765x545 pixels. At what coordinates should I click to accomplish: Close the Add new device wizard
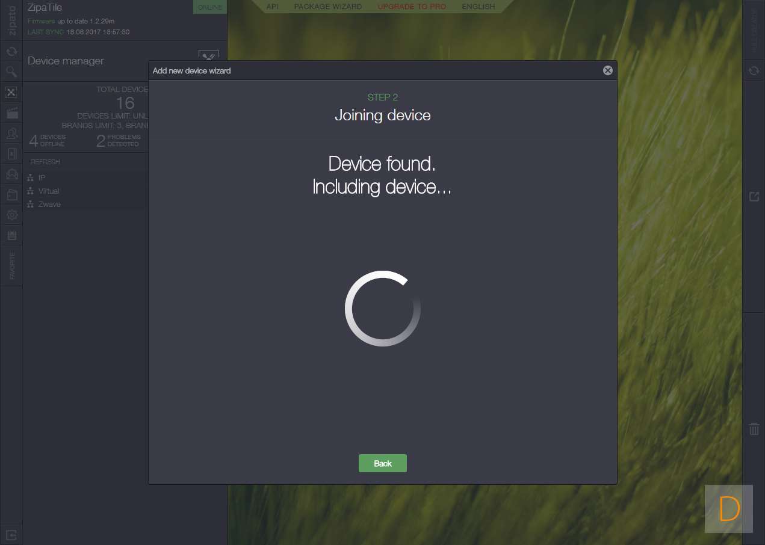tap(608, 70)
